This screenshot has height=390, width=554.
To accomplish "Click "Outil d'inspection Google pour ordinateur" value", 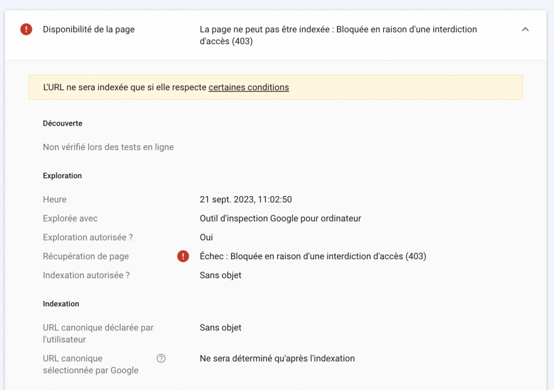I will [x=280, y=218].
